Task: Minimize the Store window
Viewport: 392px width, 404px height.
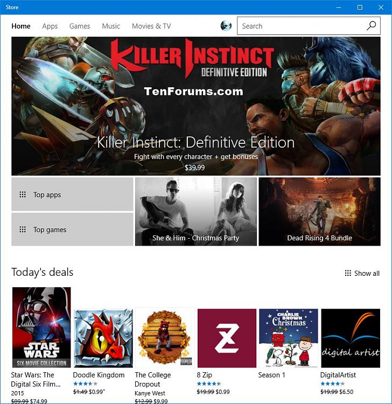Action: [339, 7]
